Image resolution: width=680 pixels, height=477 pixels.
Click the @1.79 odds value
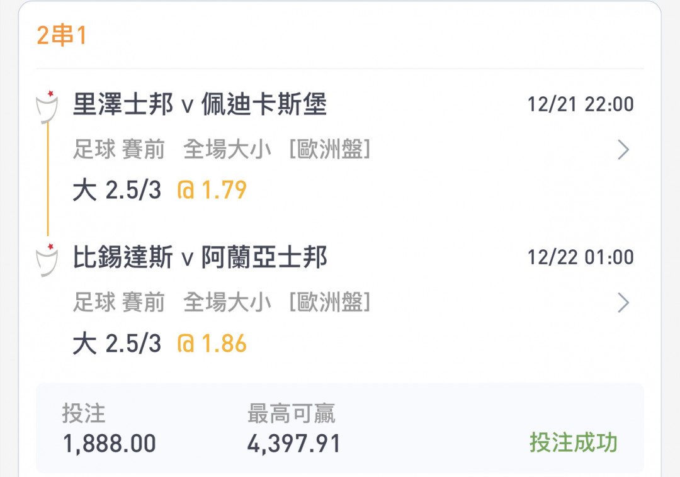(x=212, y=190)
